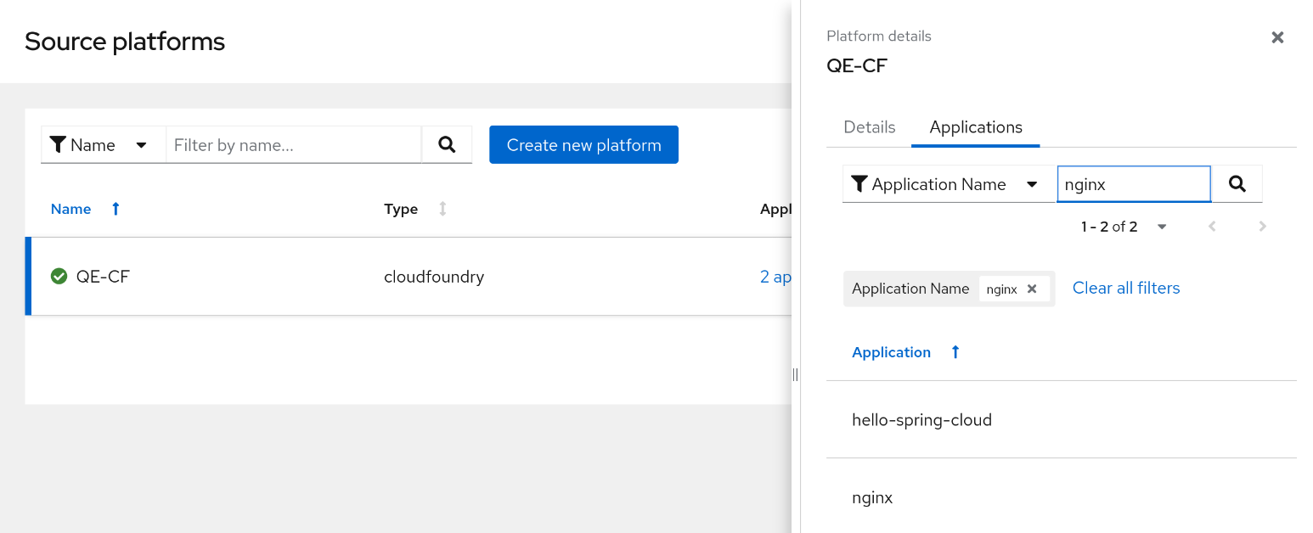The width and height of the screenshot is (1313, 533).
Task: Close the Platform details panel
Action: point(1277,37)
